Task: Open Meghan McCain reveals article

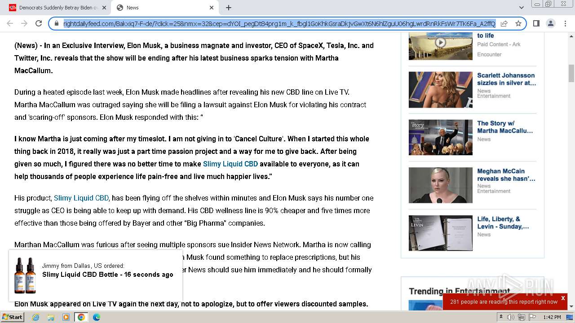Action: [x=506, y=175]
